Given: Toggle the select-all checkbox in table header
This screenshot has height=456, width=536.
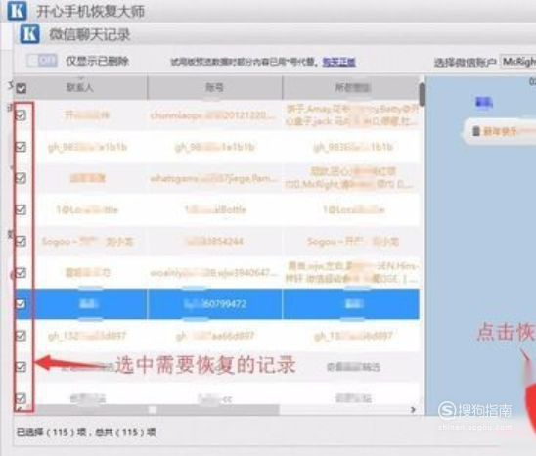Looking at the screenshot, I should (22, 89).
